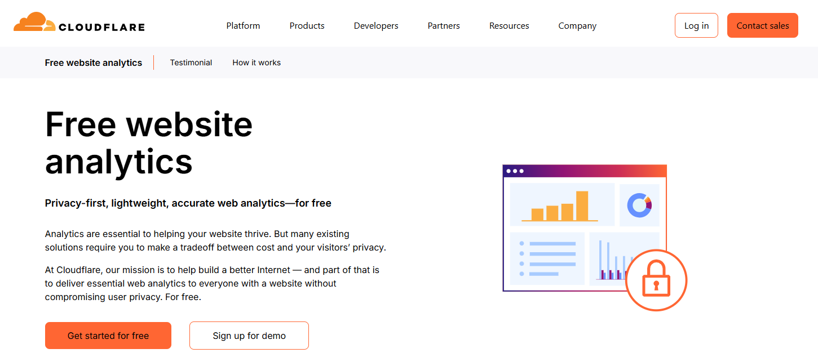Click the Contact sales button
This screenshot has width=818, height=362.
coord(762,25)
